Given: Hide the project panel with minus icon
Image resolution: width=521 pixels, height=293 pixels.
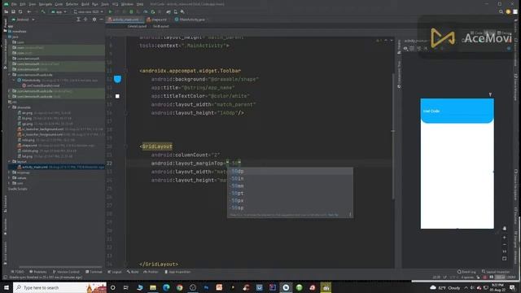Looking at the screenshot, I should (101, 20).
